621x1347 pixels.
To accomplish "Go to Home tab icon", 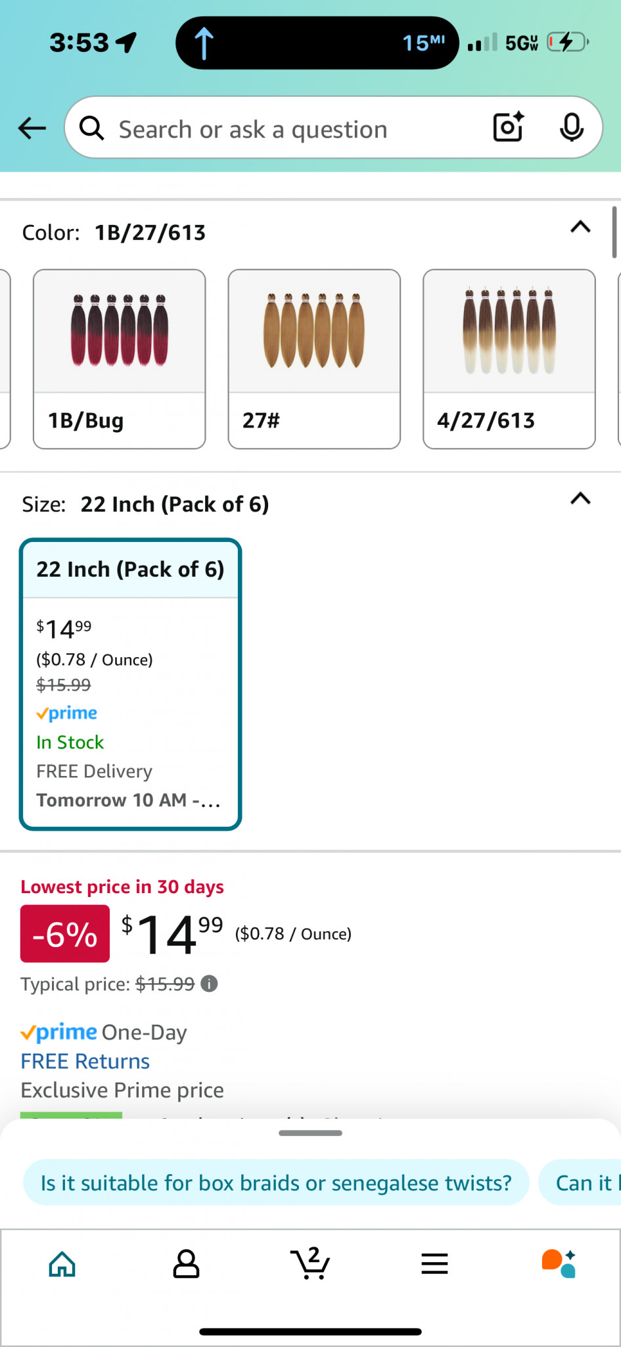I will (62, 1263).
